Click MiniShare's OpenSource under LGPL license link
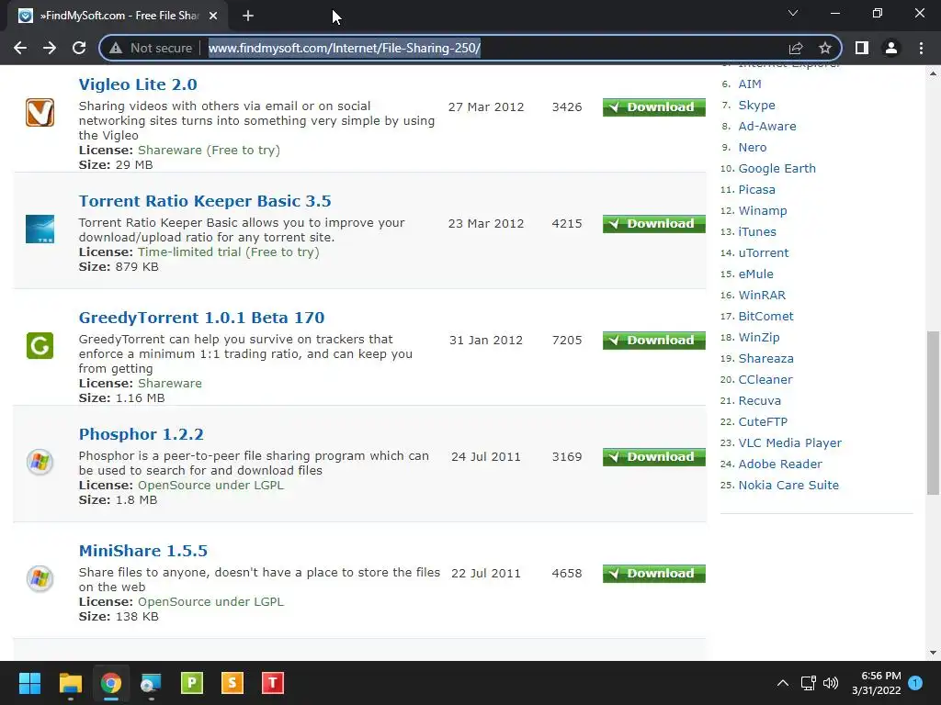Image resolution: width=941 pixels, height=705 pixels. click(210, 602)
